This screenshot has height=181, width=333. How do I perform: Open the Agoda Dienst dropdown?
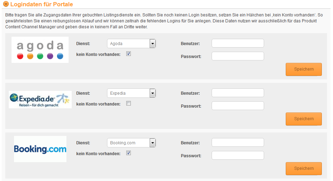coord(132,43)
